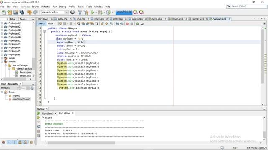268x150 pixels.
Task: Click the Uncomment icon at the editor toolbar end
Action: pos(142,24)
